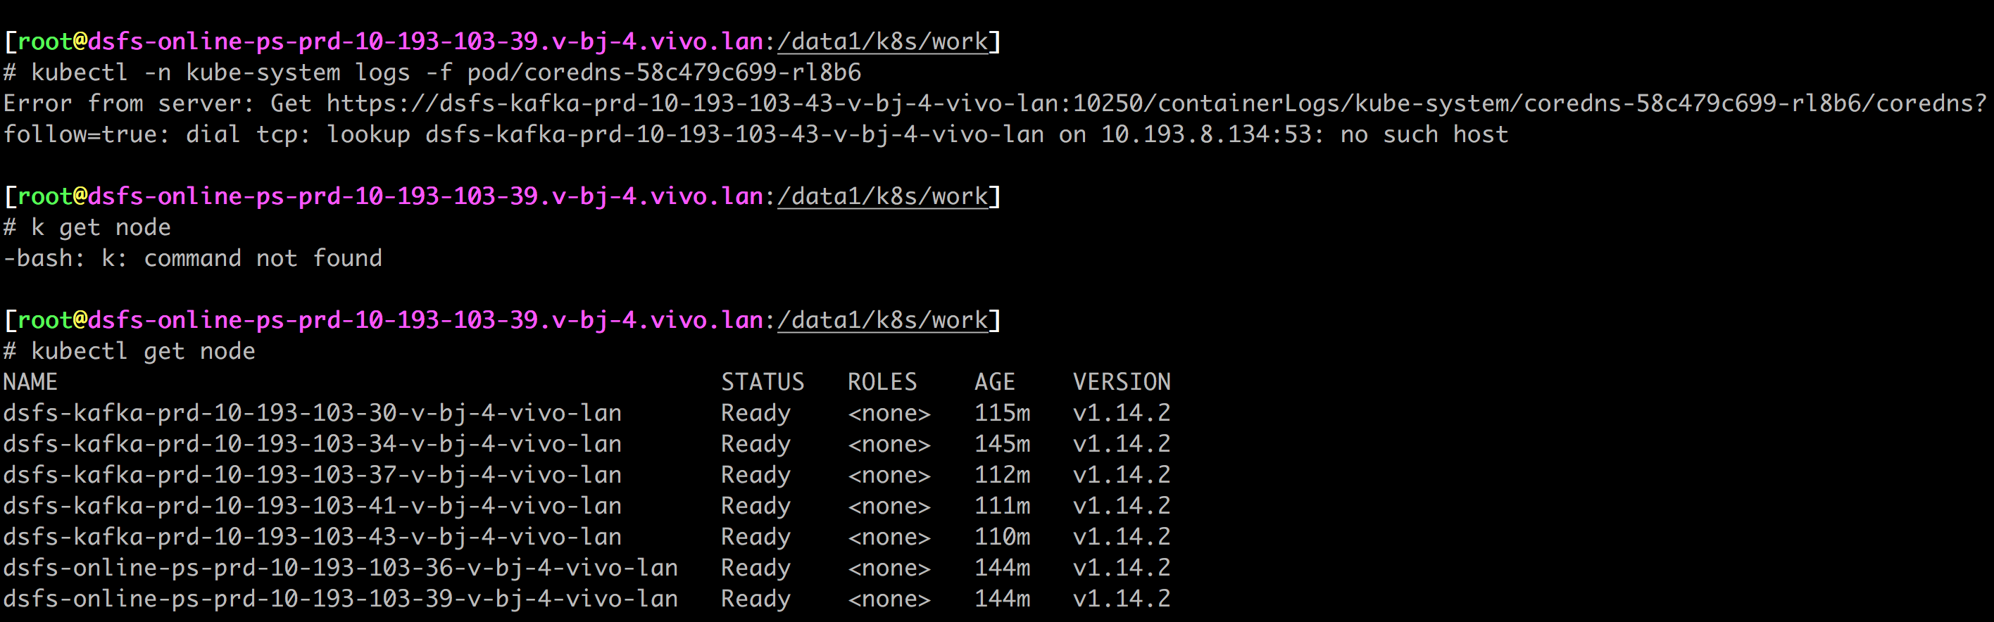1994x622 pixels.
Task: Click the 'no such host' error text
Action: [x=1424, y=134]
